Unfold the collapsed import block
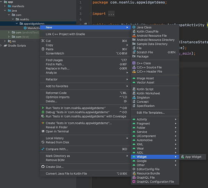This screenshot has width=208, height=188. pos(91,14)
